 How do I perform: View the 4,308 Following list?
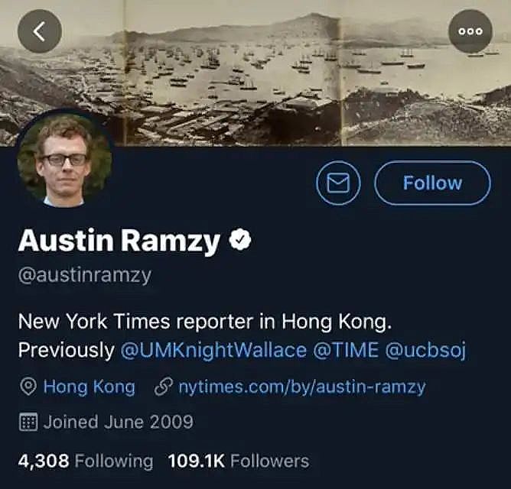[x=86, y=461]
